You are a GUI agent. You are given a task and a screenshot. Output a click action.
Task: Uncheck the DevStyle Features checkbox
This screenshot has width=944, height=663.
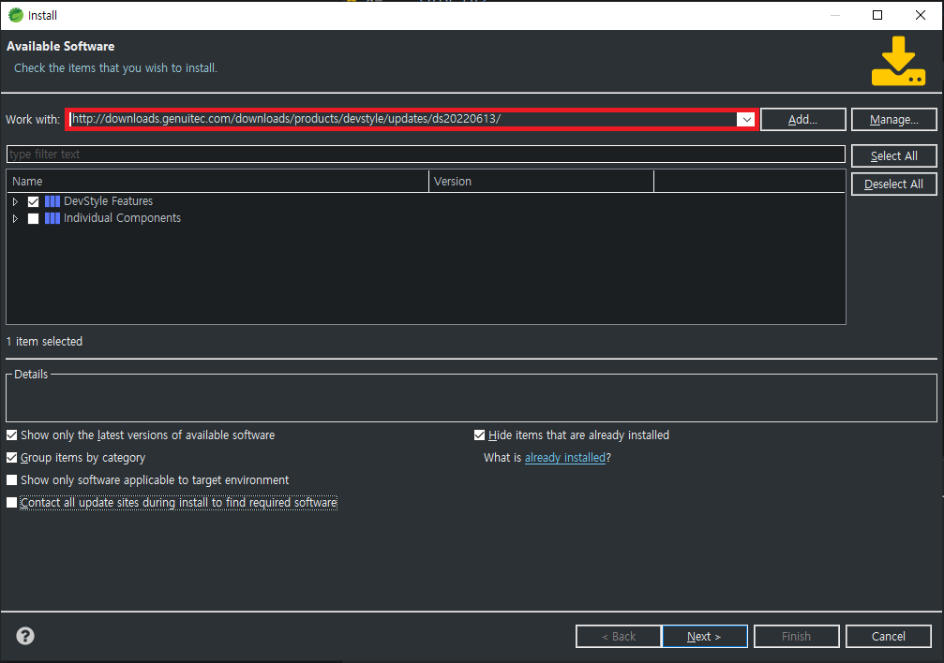pyautogui.click(x=33, y=201)
